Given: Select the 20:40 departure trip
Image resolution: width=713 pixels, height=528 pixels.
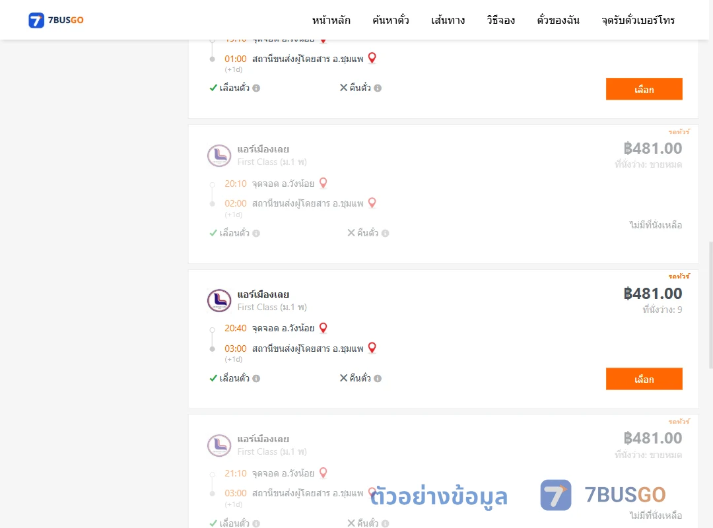Looking at the screenshot, I should [644, 379].
